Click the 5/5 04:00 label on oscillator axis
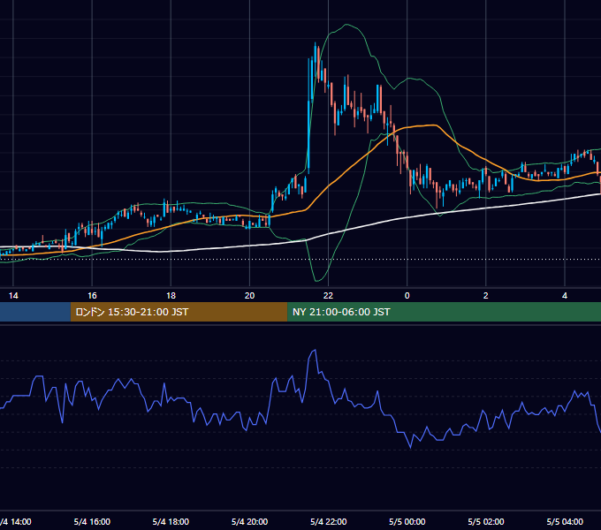Image resolution: width=601 pixels, height=530 pixels. [x=565, y=521]
